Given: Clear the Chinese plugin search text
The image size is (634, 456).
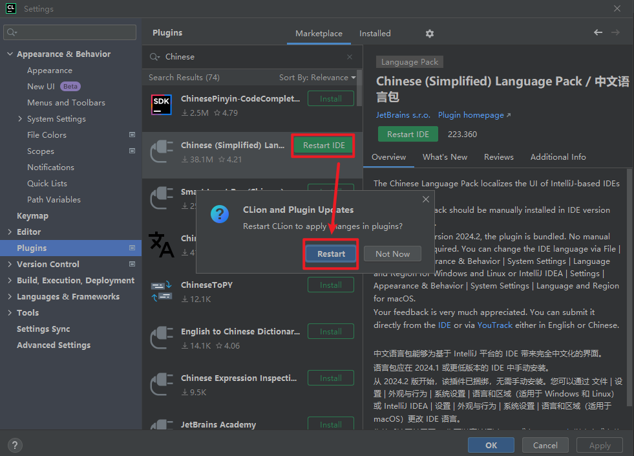Looking at the screenshot, I should pos(350,57).
